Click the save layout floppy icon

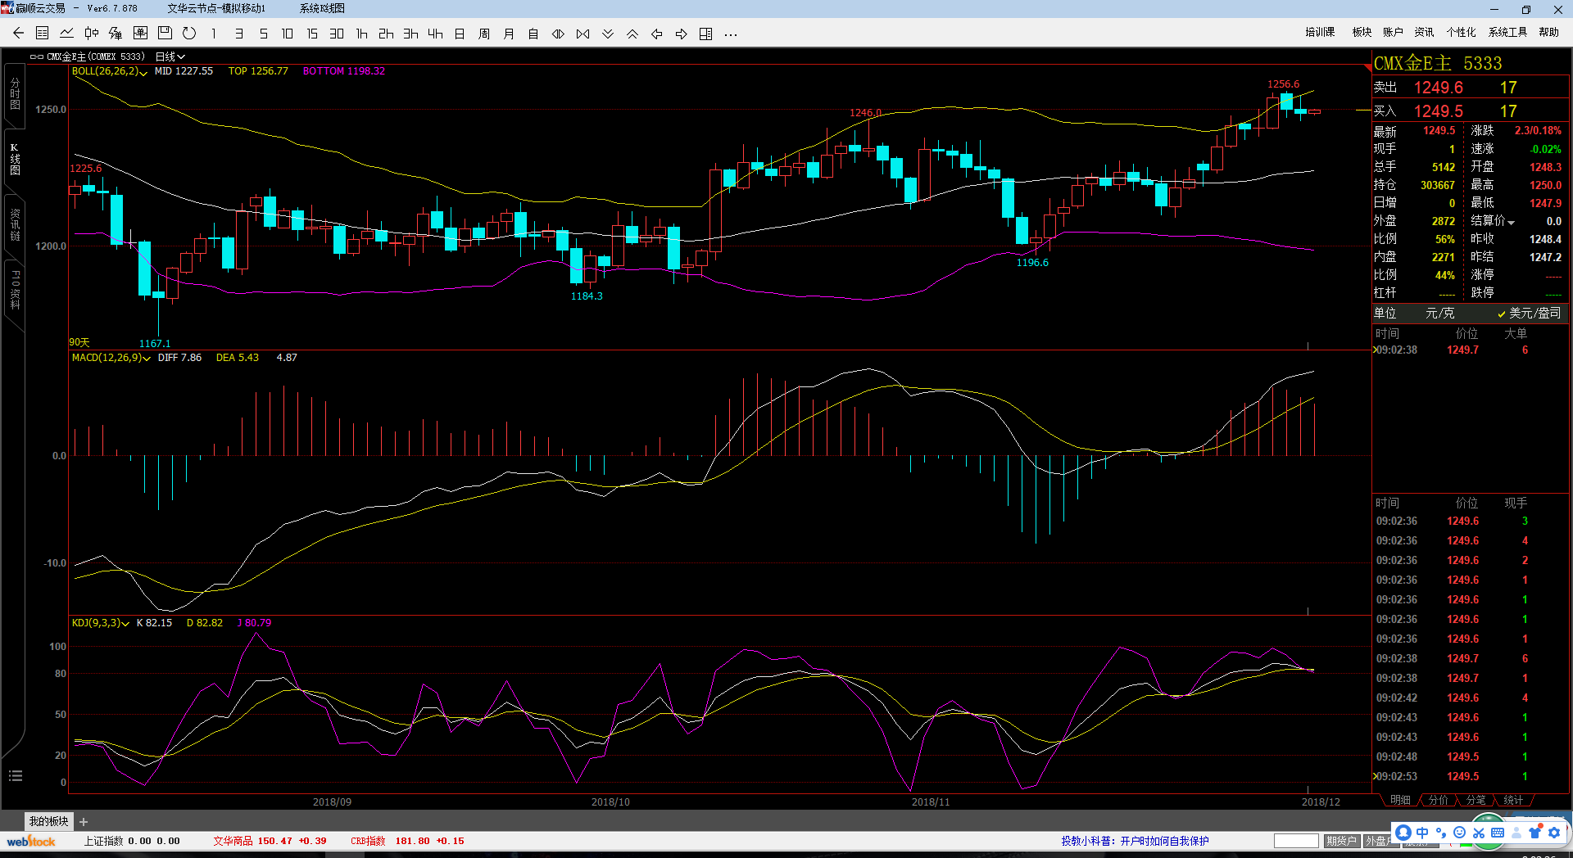(x=165, y=34)
